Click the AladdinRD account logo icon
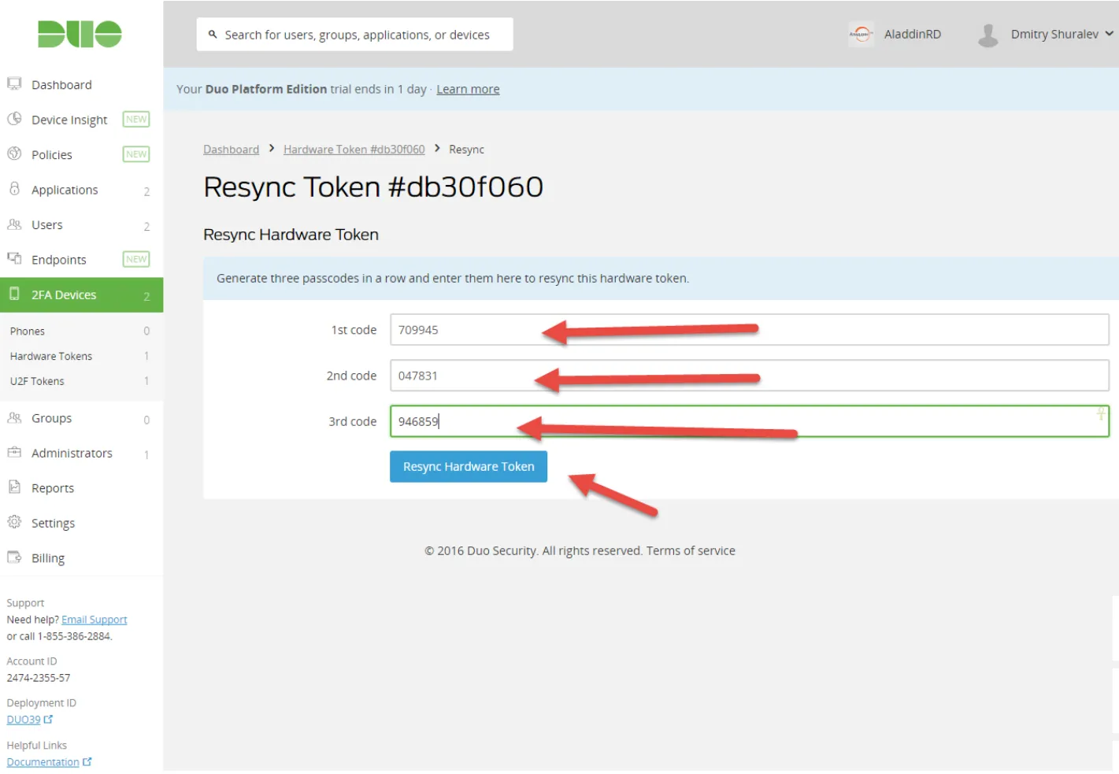Image resolution: width=1119 pixels, height=774 pixels. [861, 34]
